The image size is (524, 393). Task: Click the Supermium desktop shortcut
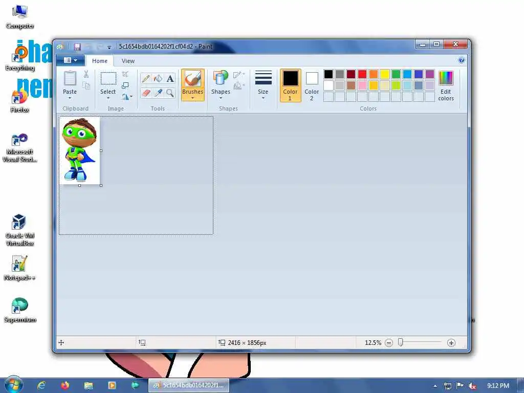(x=20, y=310)
